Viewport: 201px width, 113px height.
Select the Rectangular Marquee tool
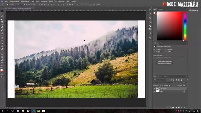pyautogui.click(x=2, y=13)
